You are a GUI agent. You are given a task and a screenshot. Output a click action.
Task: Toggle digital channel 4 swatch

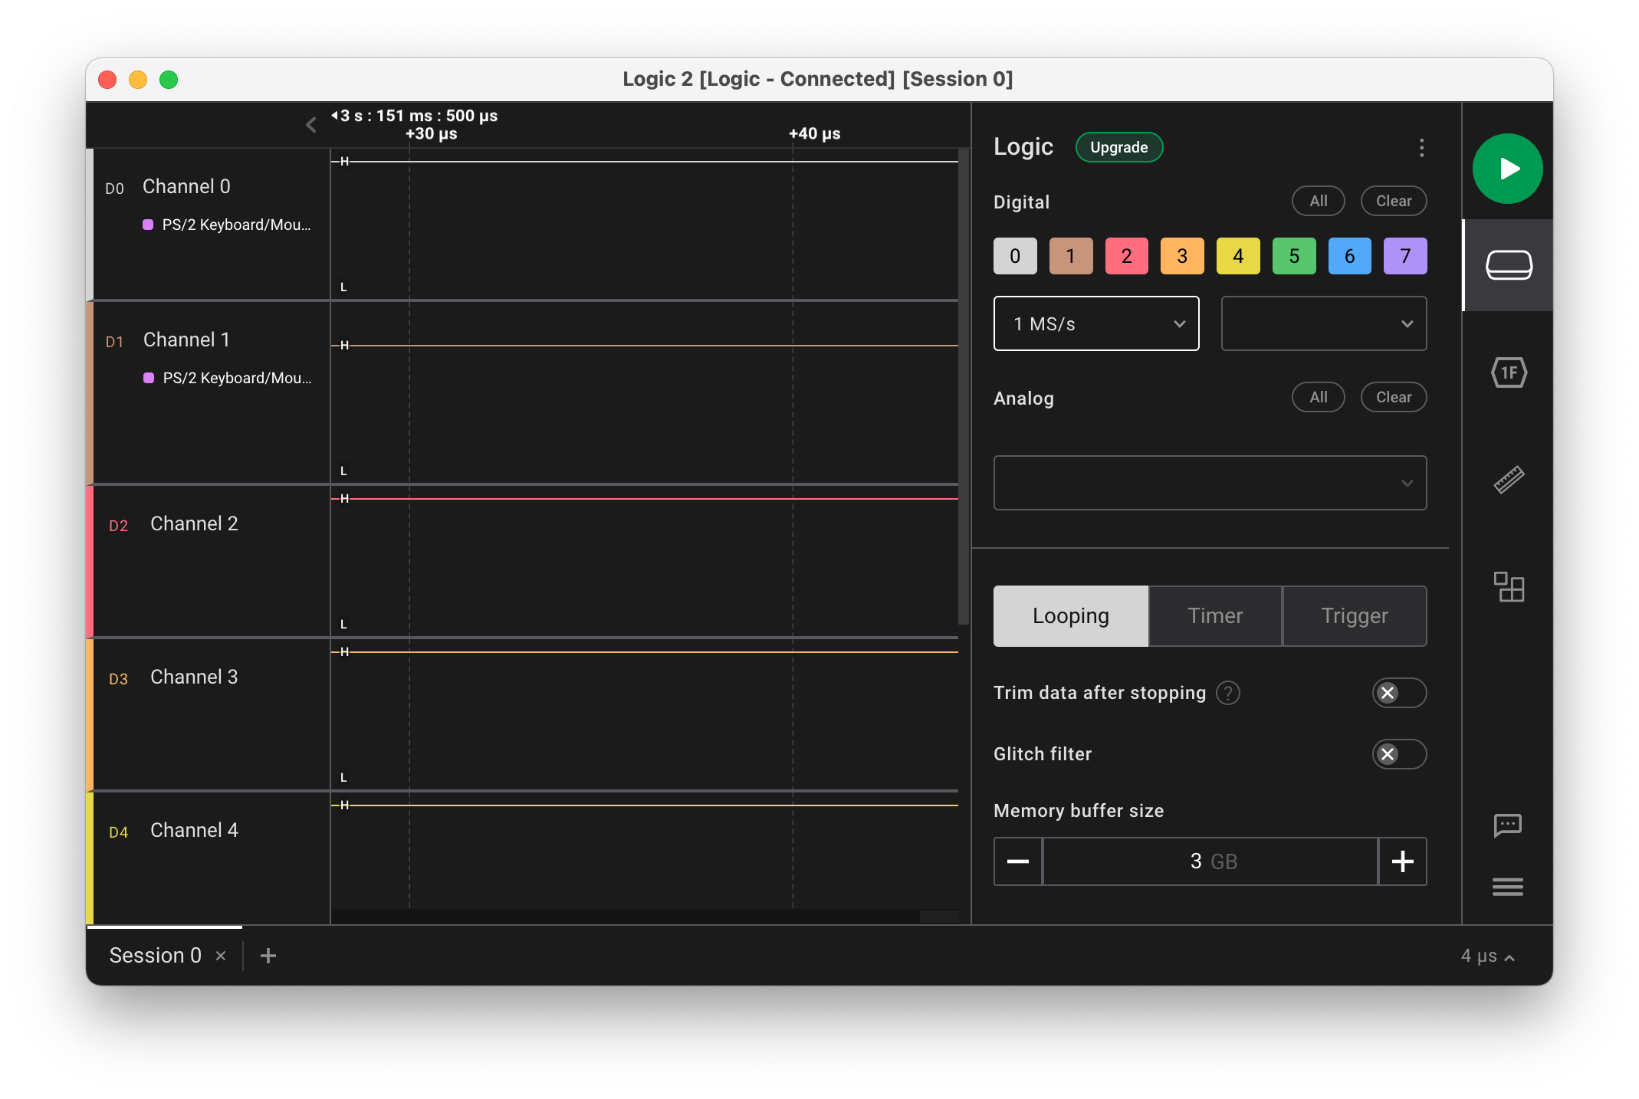1238,256
